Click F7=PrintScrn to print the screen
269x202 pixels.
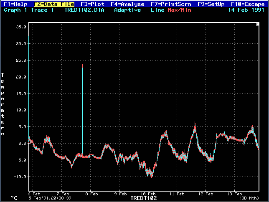(x=170, y=4)
